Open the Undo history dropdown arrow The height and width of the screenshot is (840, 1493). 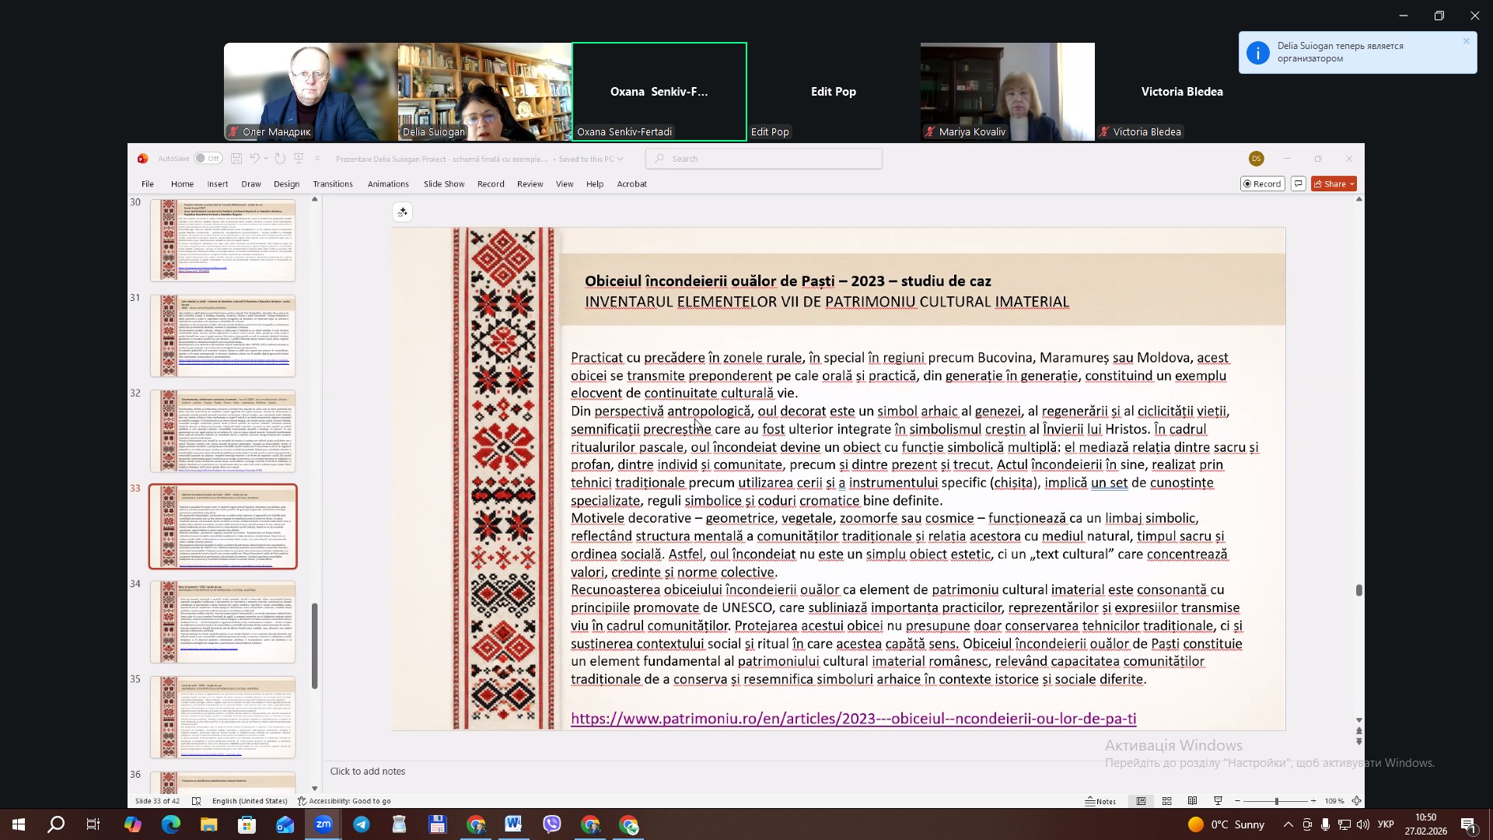point(265,158)
